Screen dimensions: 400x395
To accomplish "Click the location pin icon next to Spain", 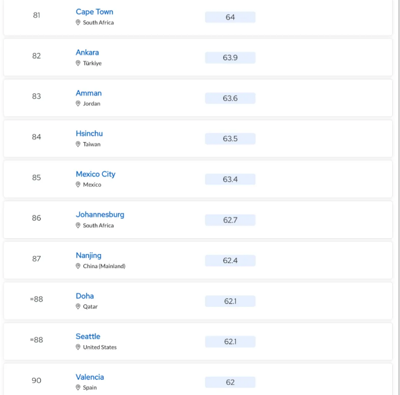I will point(78,387).
